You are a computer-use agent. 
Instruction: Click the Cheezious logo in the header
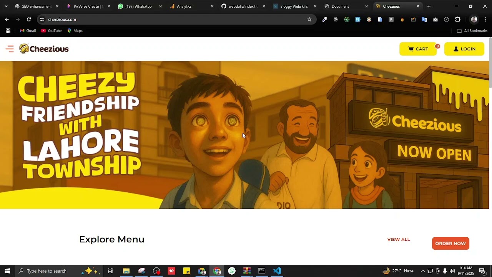44,49
